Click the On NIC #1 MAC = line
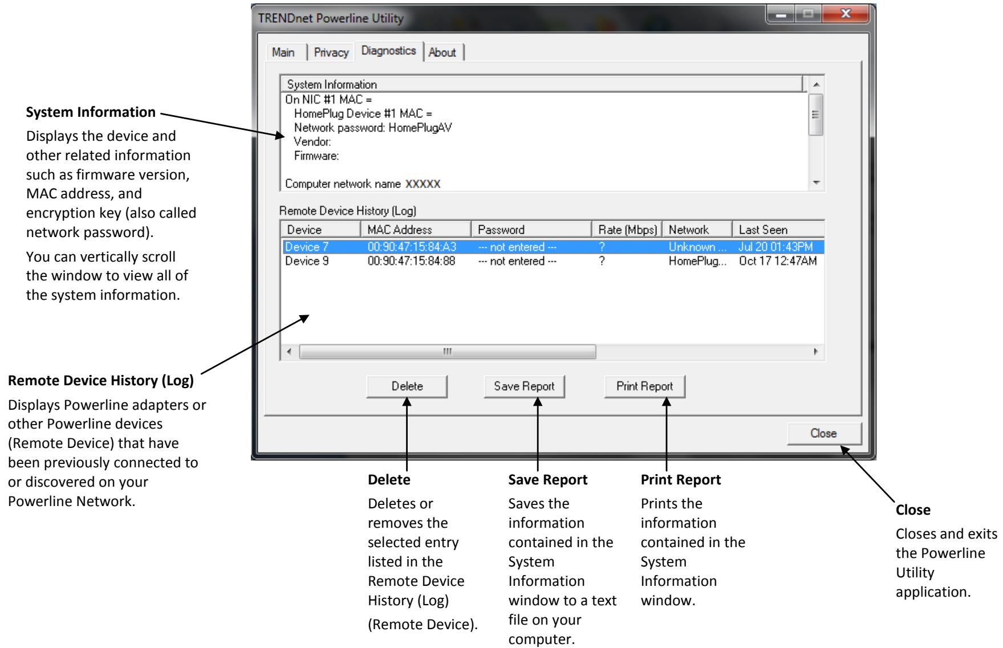Image resolution: width=1003 pixels, height=648 pixels. 328,100
